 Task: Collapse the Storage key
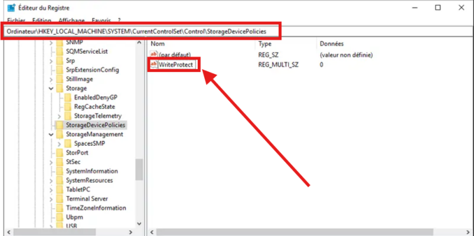click(x=51, y=88)
